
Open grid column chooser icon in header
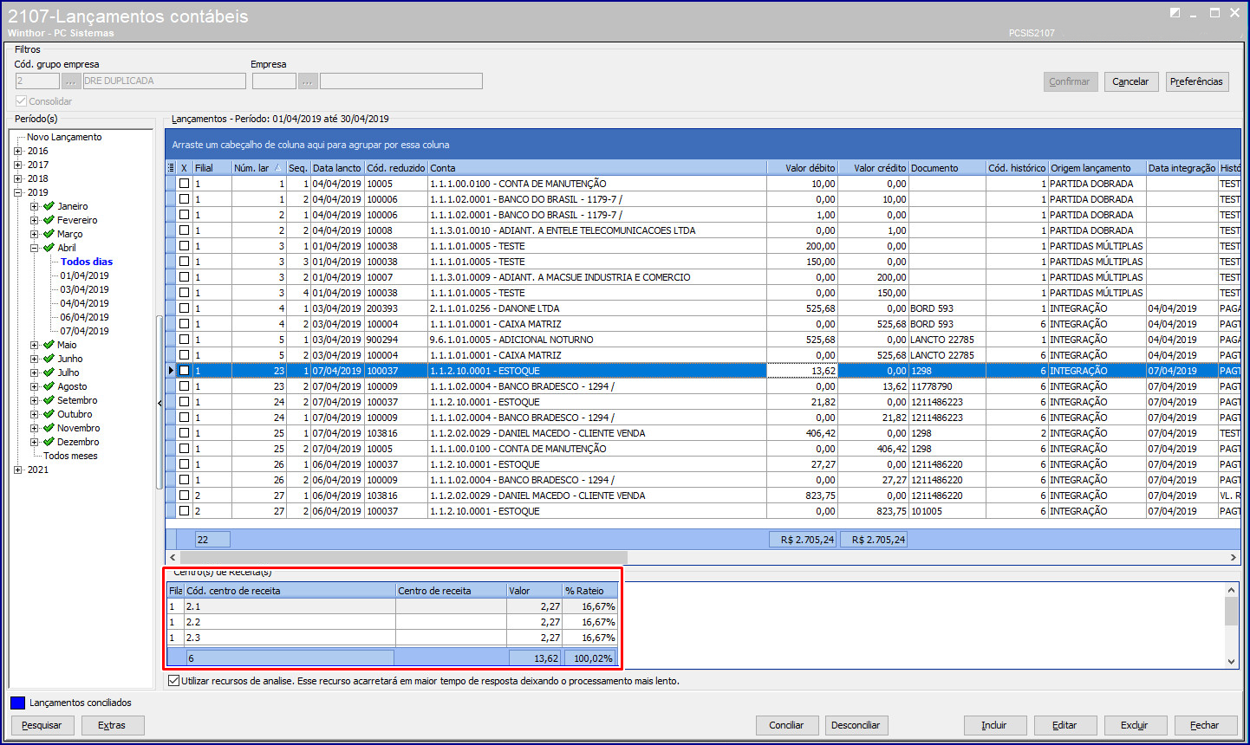click(171, 168)
